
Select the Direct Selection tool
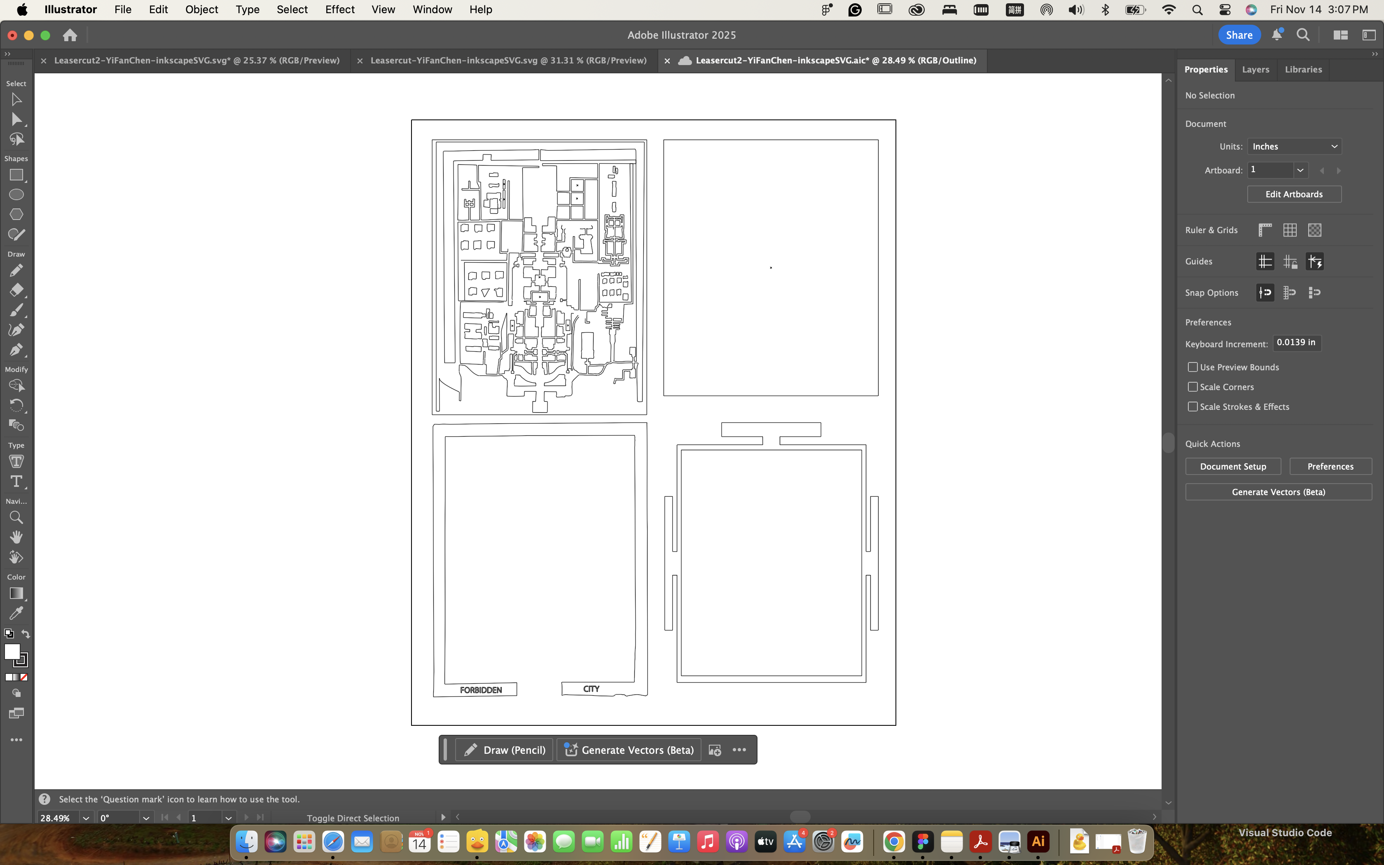click(x=16, y=119)
